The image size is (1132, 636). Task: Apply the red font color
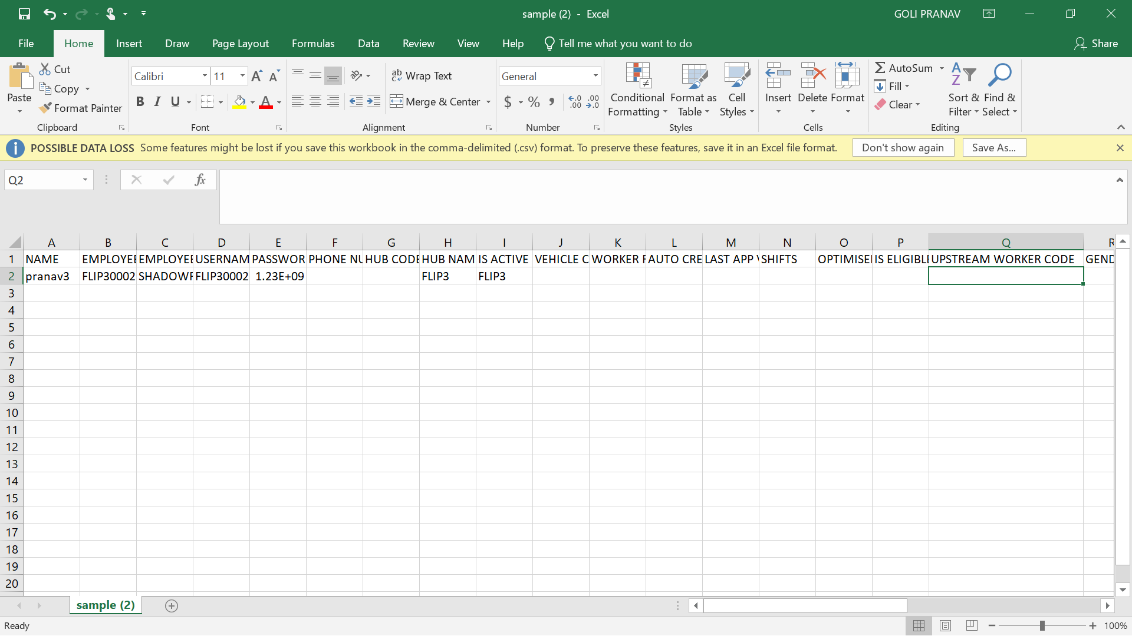point(266,102)
